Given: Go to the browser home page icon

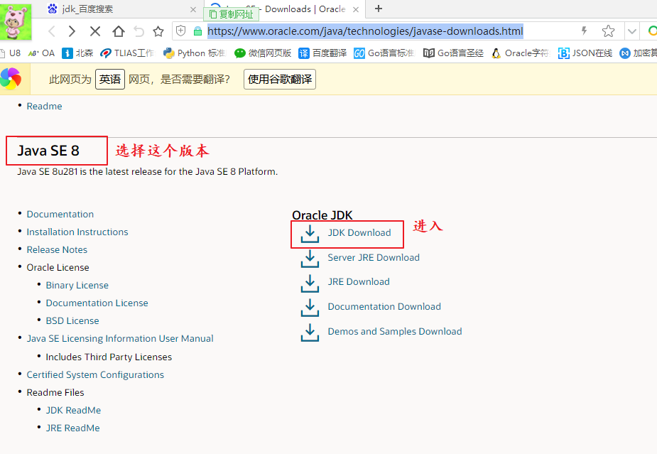Looking at the screenshot, I should (119, 31).
